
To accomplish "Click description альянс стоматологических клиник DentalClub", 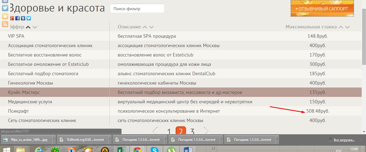I will click(166, 74).
